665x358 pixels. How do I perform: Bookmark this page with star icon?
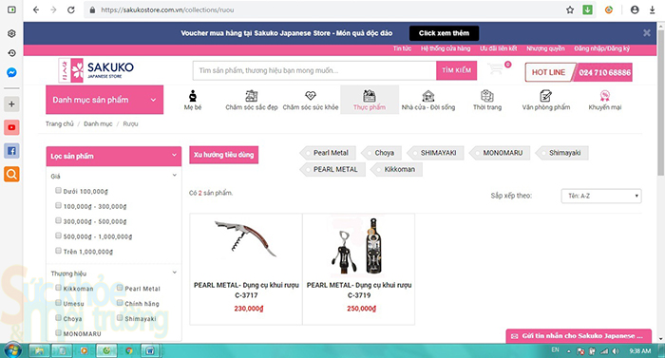(x=570, y=9)
